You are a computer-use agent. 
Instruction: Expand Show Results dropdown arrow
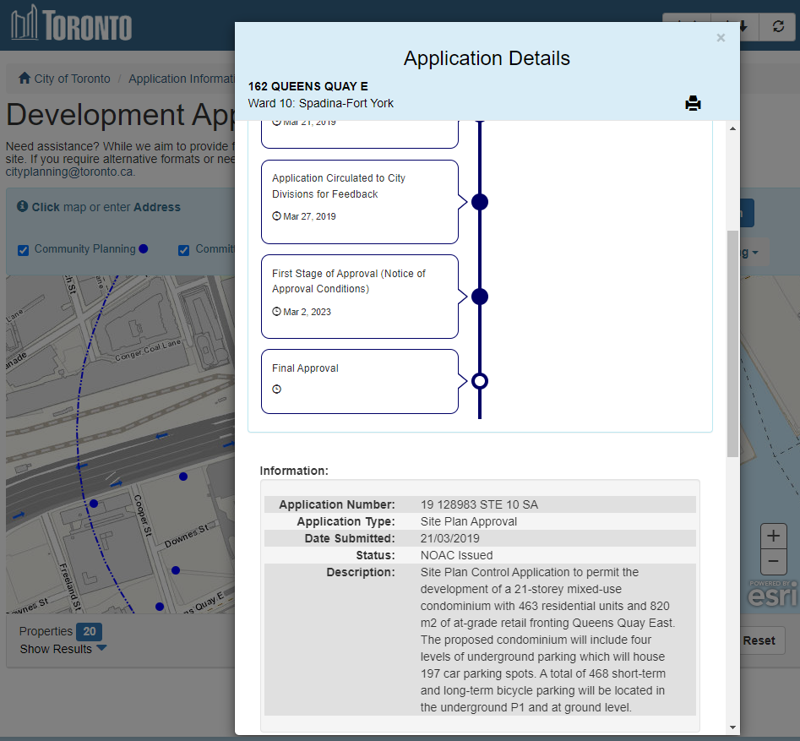[x=101, y=649]
